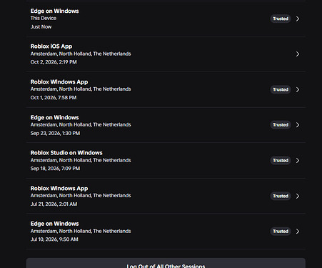Expand the Edge on Windows 'This Device' session chevron
This screenshot has height=268, width=322.
click(298, 19)
